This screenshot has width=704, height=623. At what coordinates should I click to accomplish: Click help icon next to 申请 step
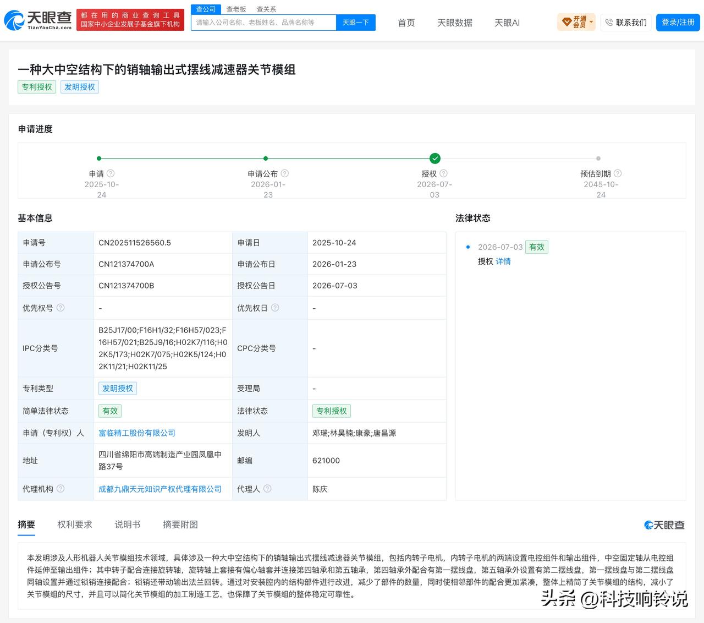111,173
